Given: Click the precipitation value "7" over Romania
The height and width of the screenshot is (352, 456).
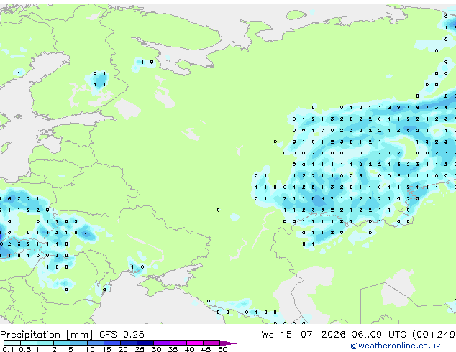Looking at the screenshot, I should [x=86, y=232].
